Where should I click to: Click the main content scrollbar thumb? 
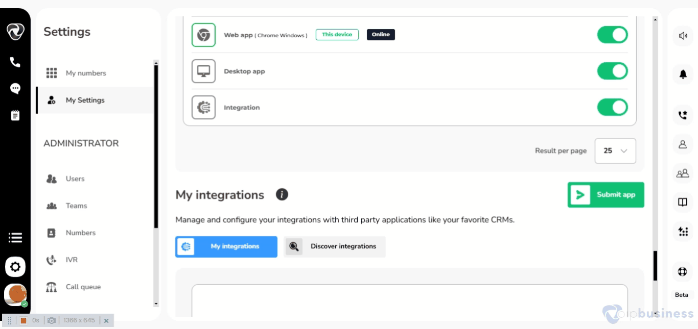pos(655,265)
